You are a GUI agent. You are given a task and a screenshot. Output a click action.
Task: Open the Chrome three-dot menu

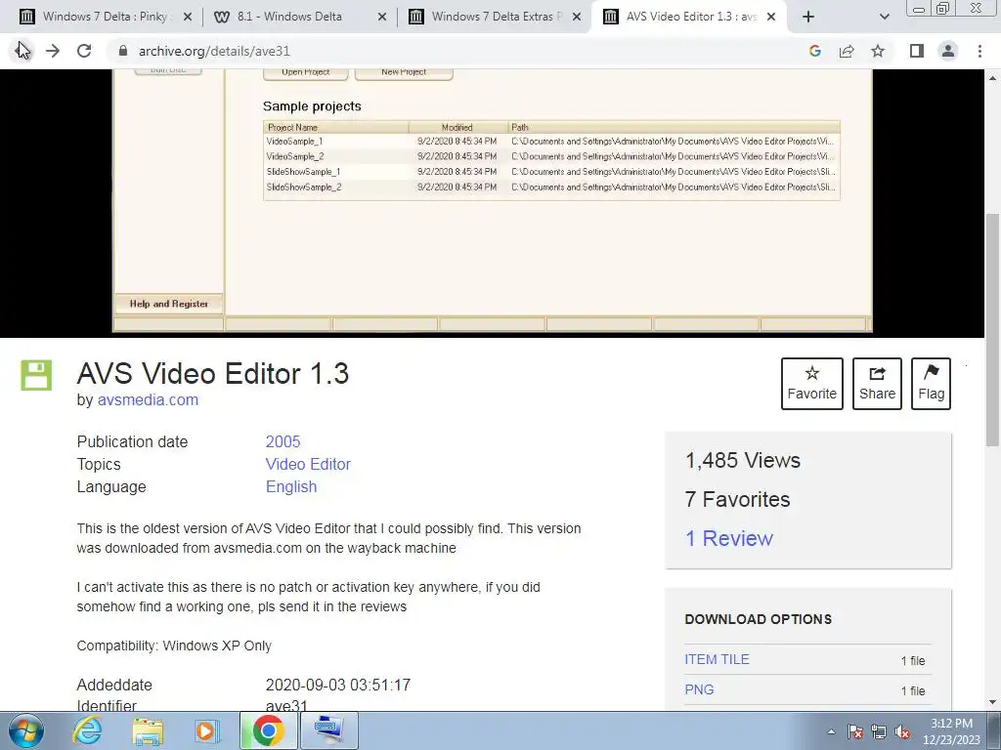(979, 51)
